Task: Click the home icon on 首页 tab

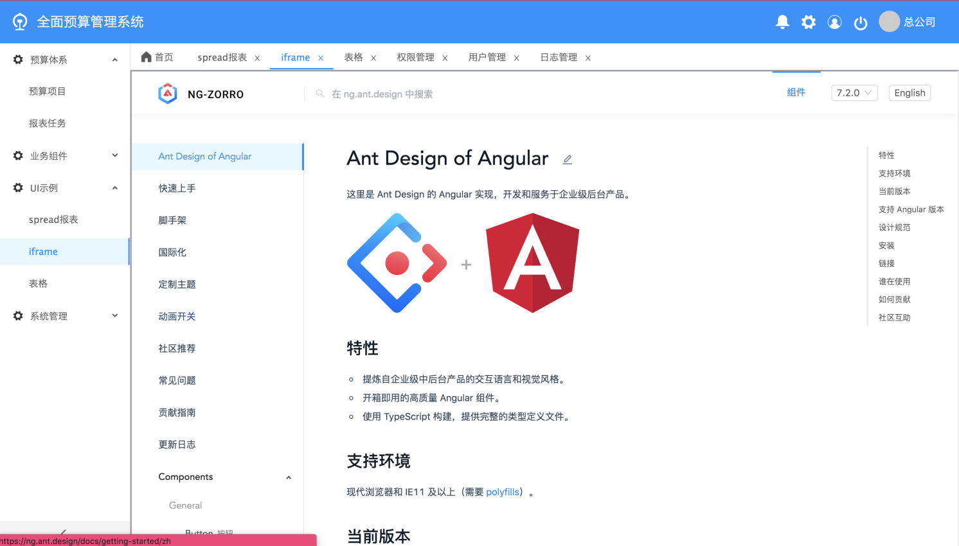Action: [147, 57]
